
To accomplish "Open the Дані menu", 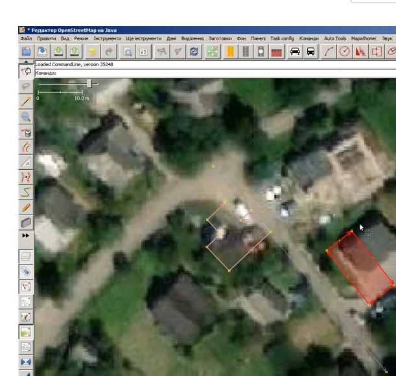I will [x=172, y=38].
